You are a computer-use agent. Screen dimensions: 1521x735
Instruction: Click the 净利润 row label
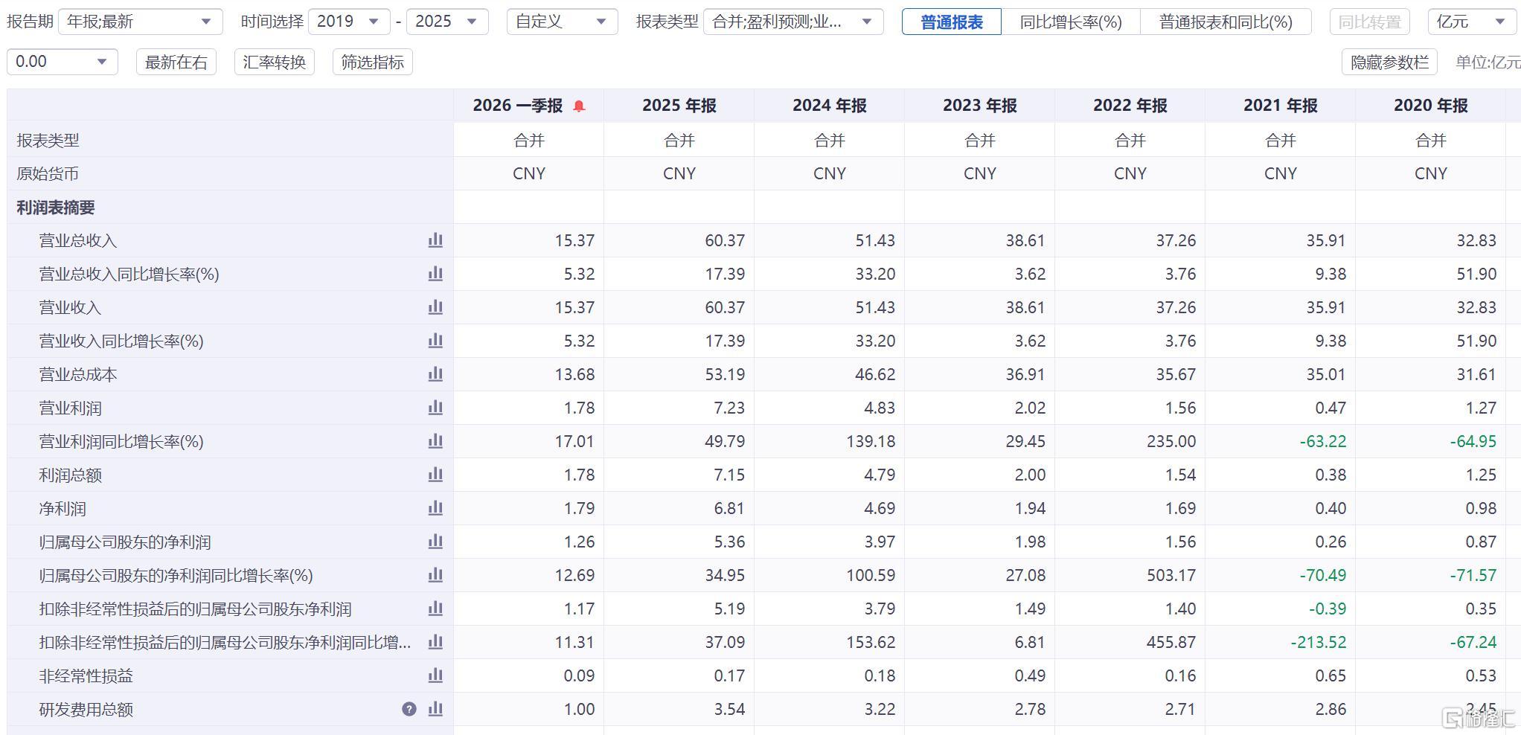click(x=63, y=508)
